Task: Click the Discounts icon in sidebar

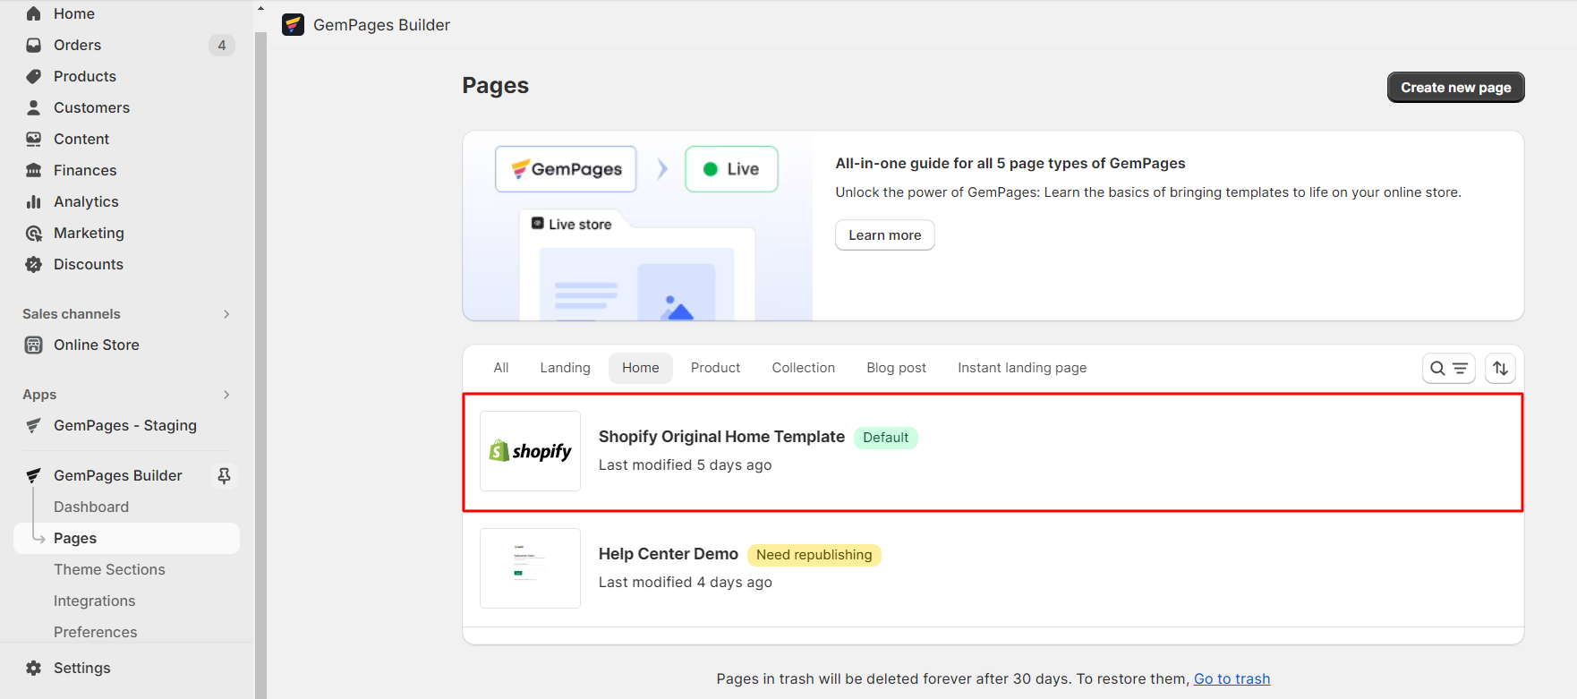Action: click(x=34, y=264)
